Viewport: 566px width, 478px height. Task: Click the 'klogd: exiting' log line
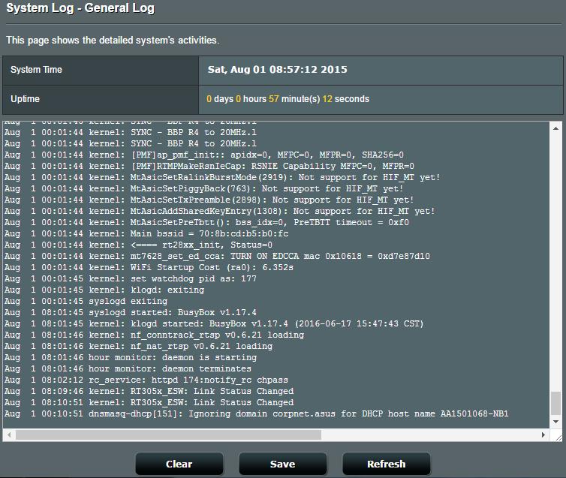tap(104, 290)
